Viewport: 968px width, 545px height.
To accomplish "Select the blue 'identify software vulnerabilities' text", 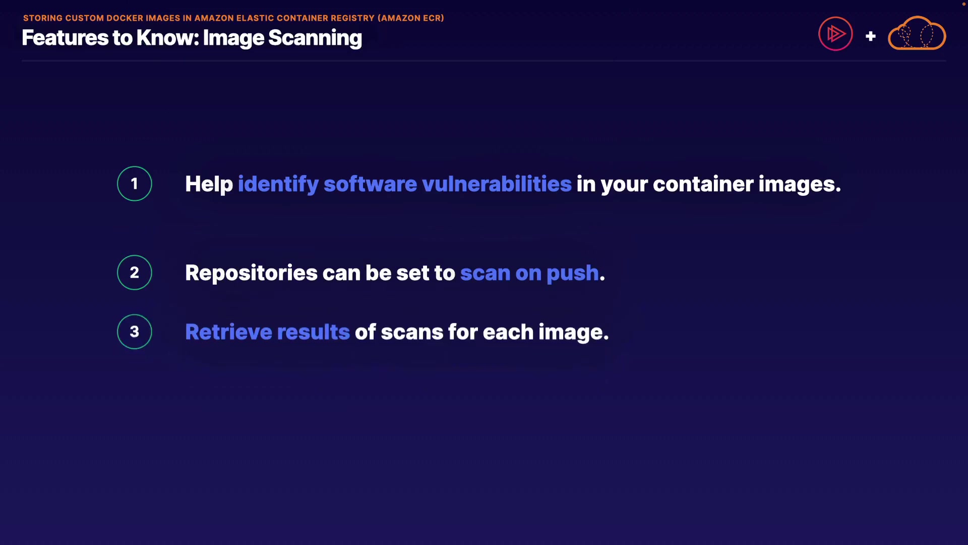I will (404, 184).
